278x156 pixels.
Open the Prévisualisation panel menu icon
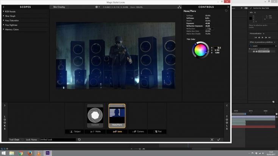point(264,33)
